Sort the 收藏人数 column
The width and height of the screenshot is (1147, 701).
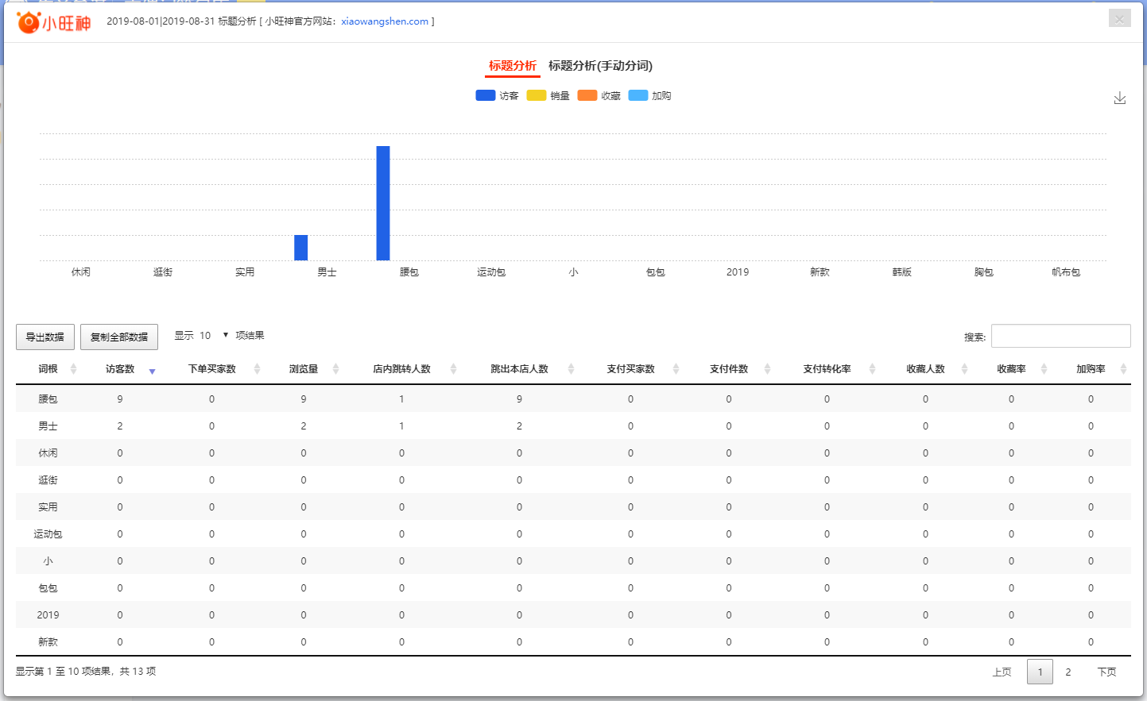point(964,368)
